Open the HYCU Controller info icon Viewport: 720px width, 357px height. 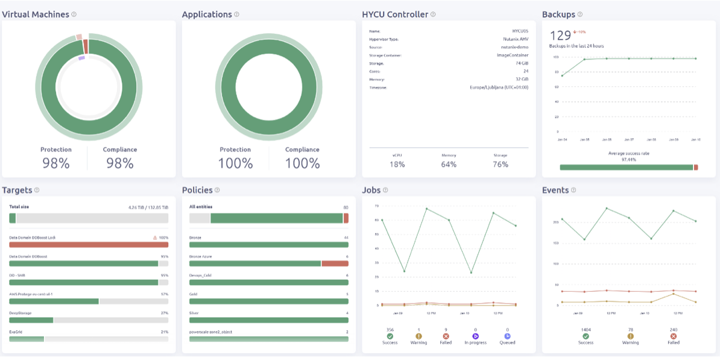tap(433, 14)
